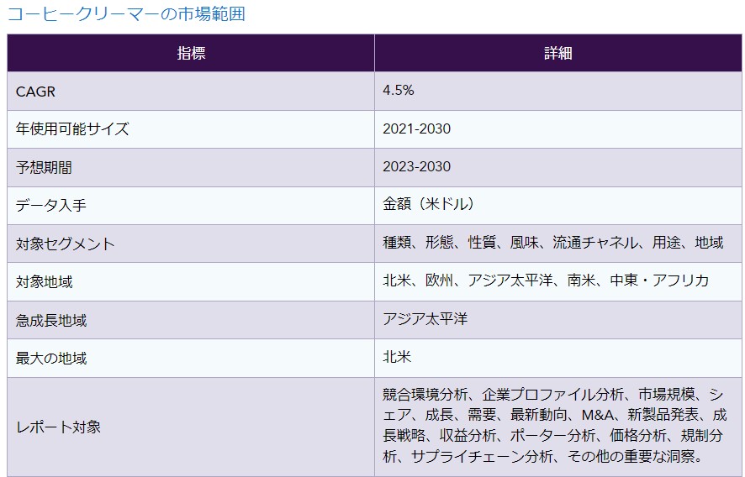The width and height of the screenshot is (745, 477).
Task: Select the 4.5% value cell
Action: tap(558, 92)
